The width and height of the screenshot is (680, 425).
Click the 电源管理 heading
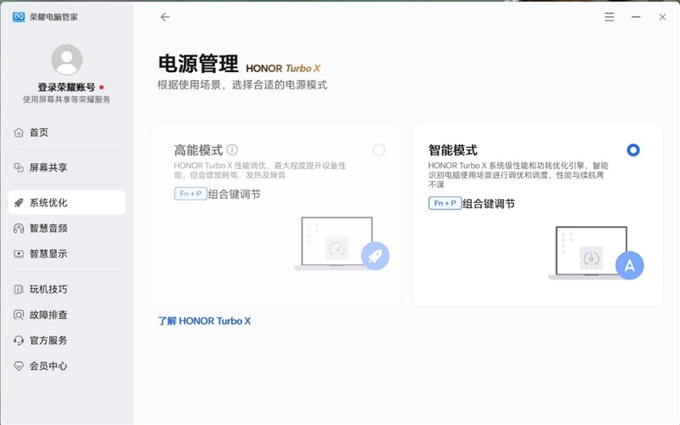pyautogui.click(x=198, y=65)
